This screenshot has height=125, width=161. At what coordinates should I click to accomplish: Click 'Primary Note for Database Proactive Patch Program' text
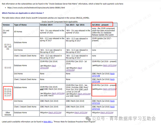click(x=75, y=122)
